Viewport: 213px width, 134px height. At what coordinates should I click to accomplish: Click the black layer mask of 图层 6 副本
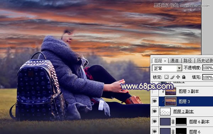pos(181,122)
